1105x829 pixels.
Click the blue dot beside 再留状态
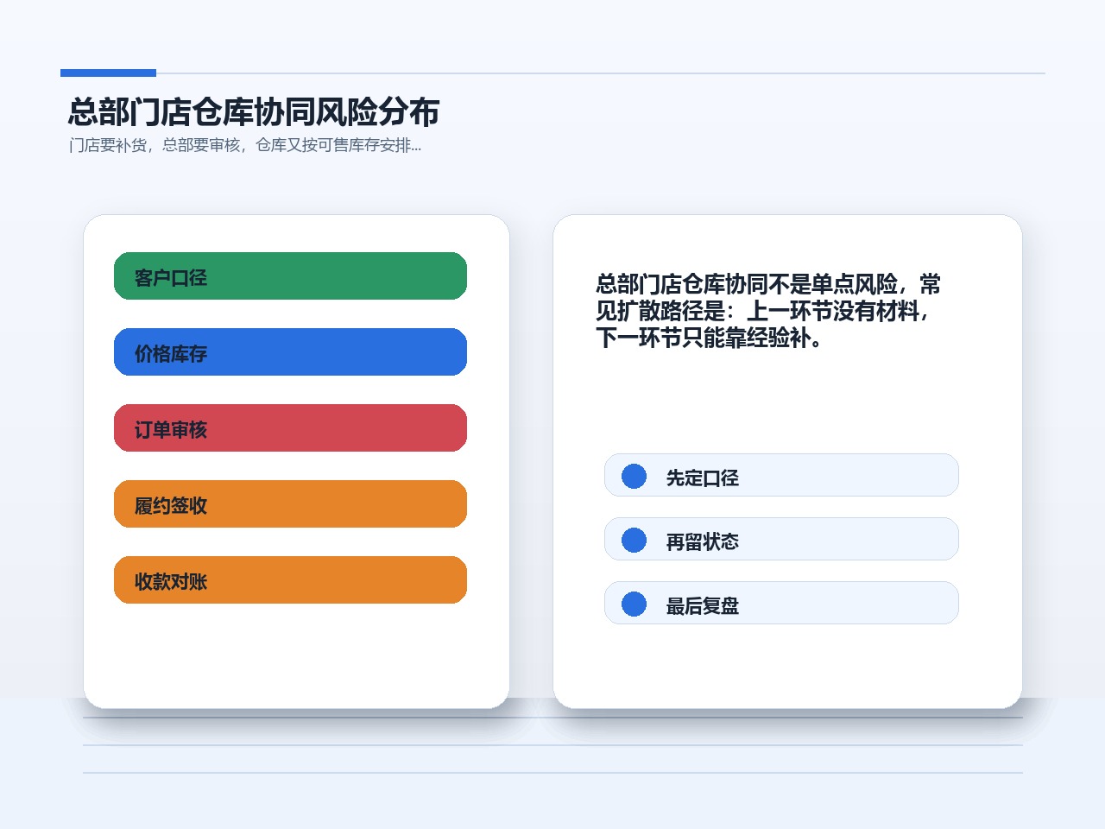pos(634,540)
